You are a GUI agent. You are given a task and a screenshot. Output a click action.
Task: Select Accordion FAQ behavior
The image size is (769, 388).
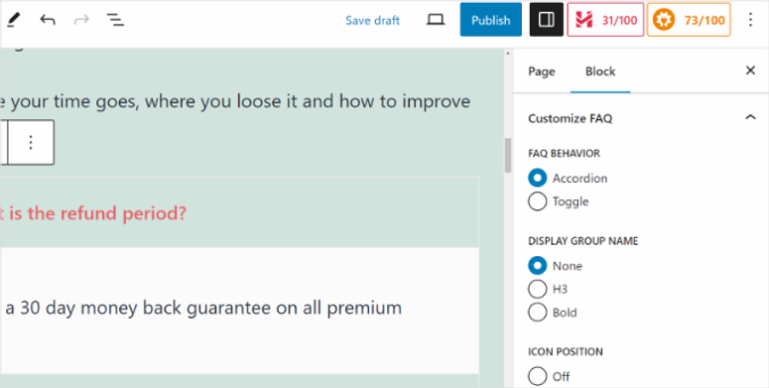[x=538, y=178]
